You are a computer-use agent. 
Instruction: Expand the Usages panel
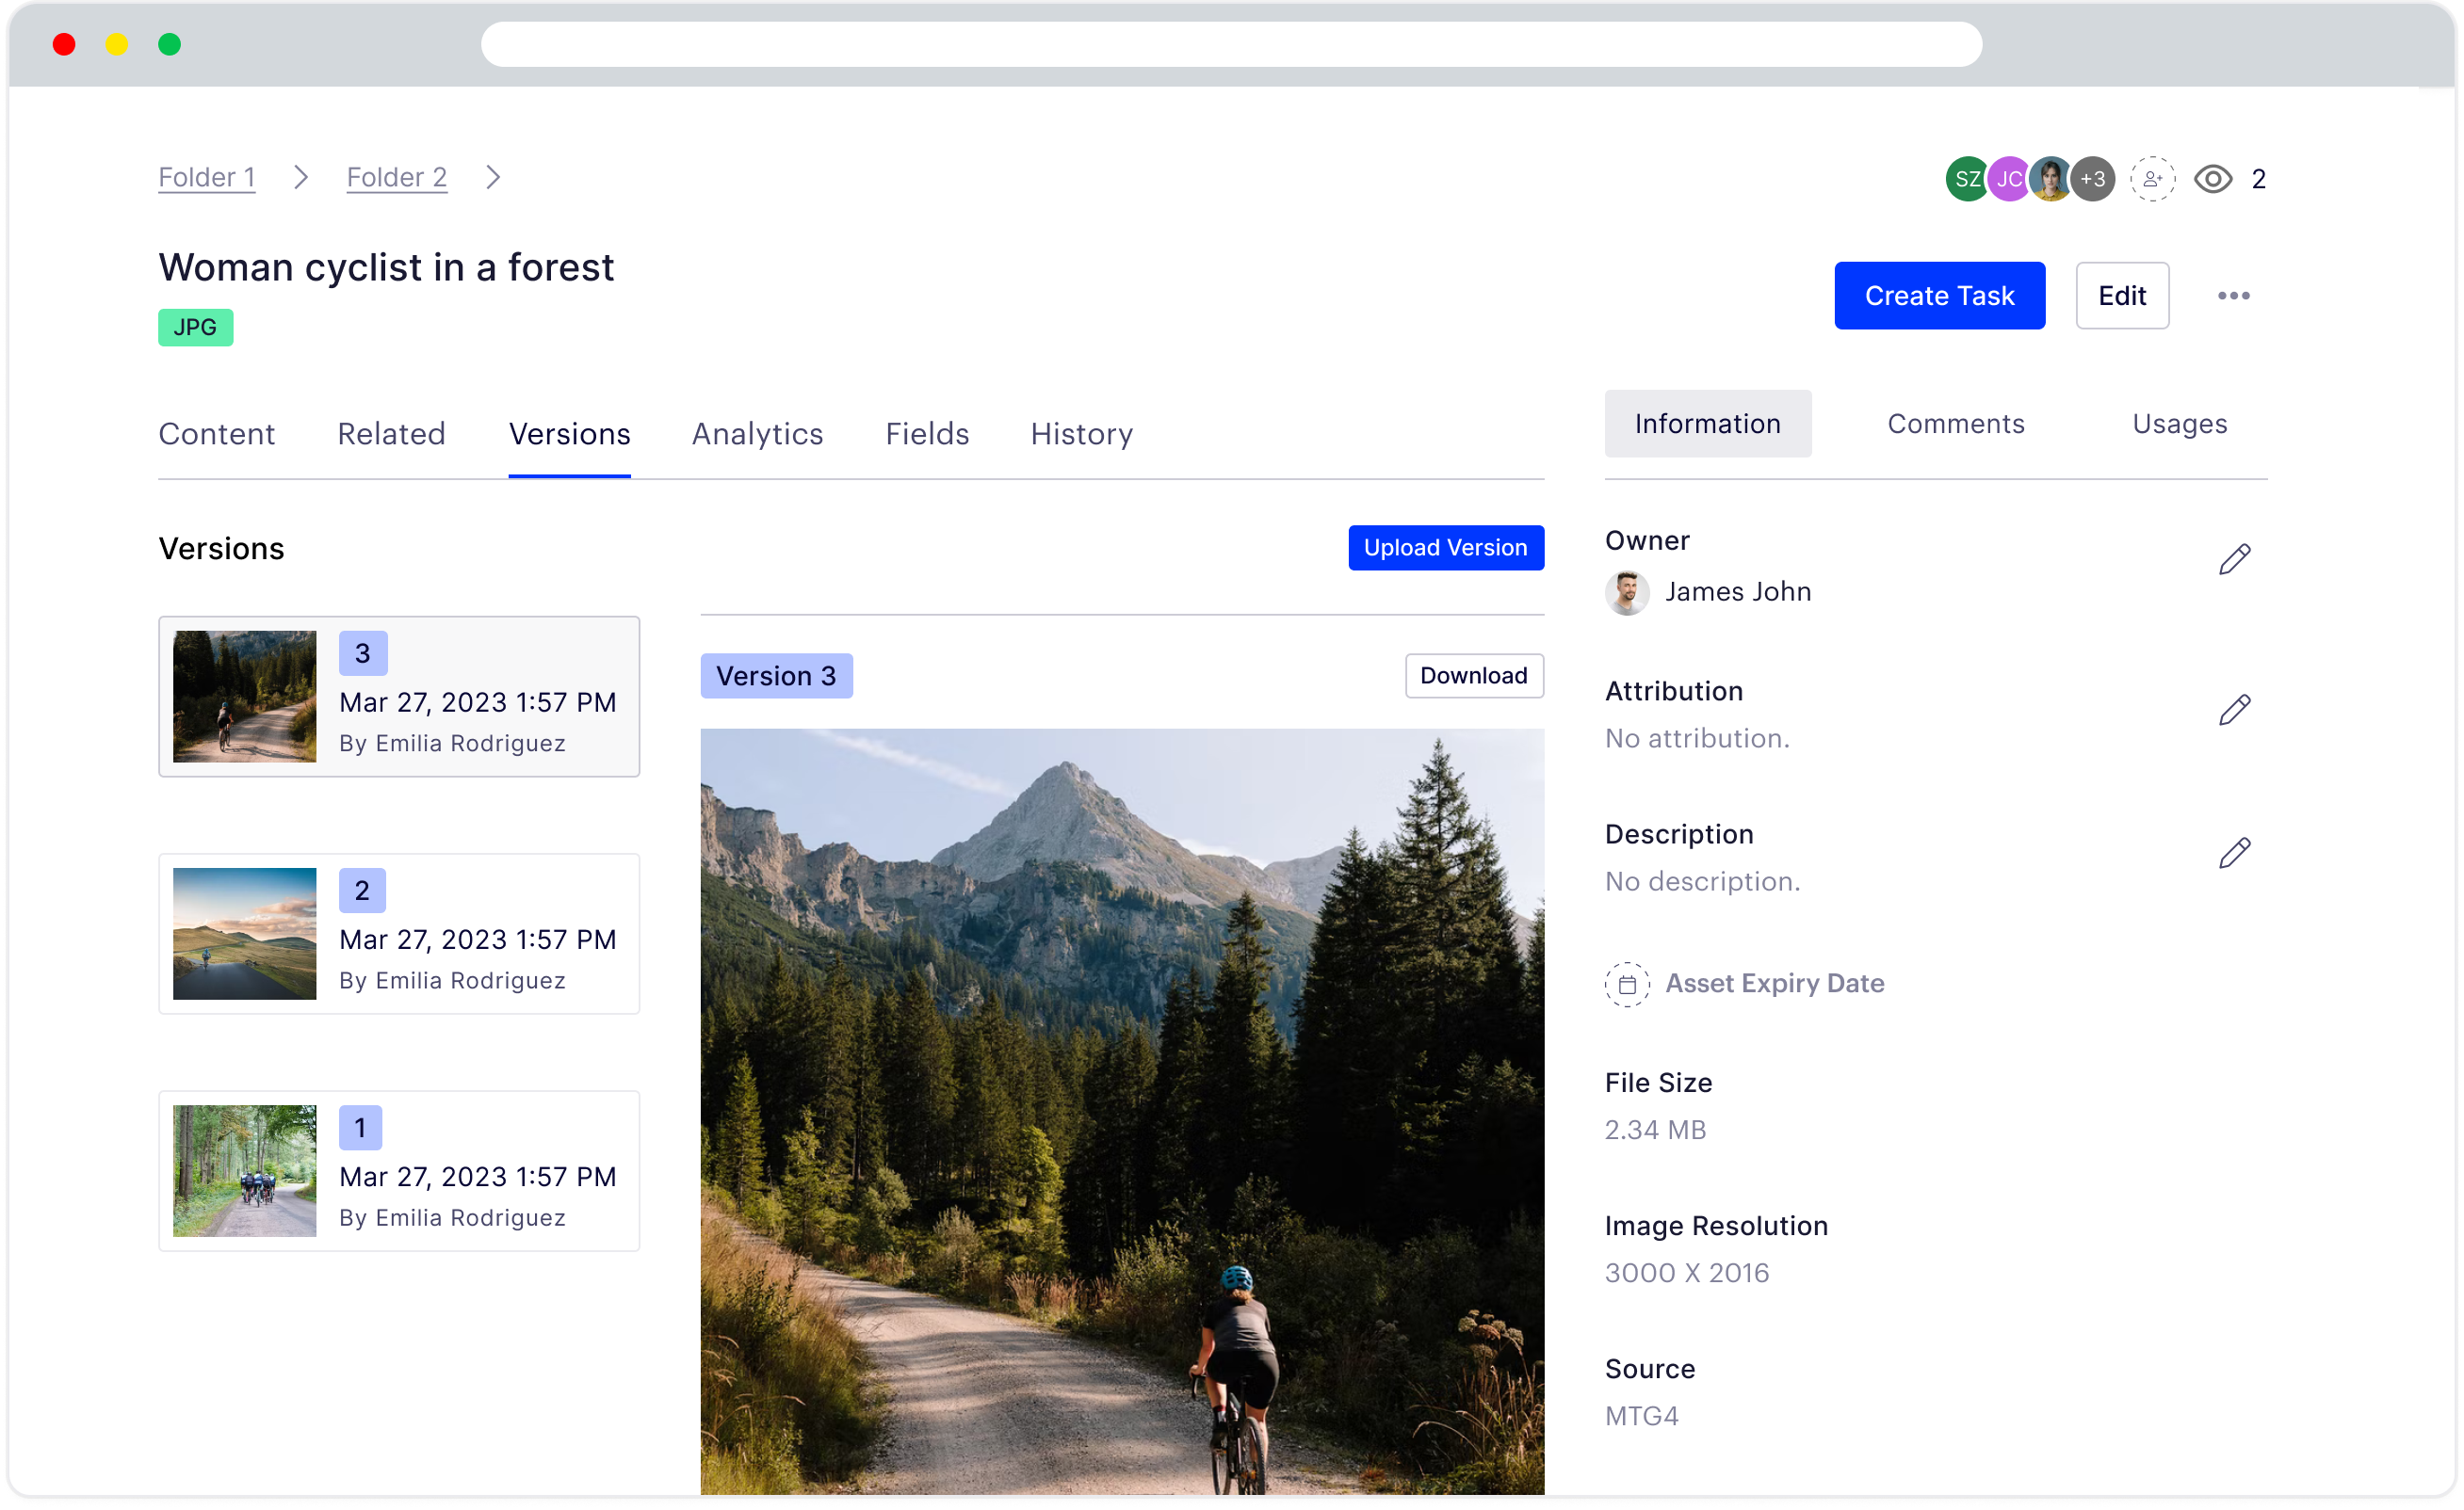pos(2179,425)
